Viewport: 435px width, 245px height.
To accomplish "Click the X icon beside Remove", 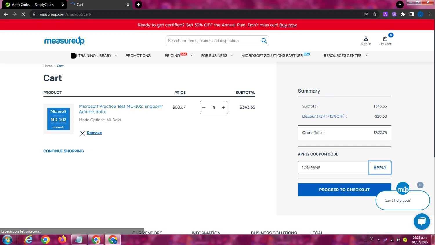I will [x=82, y=133].
